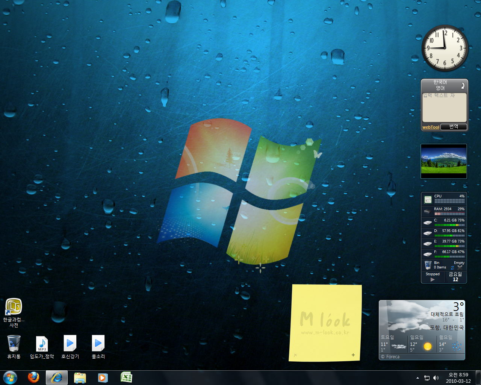The image size is (481, 385).
Task: Open the network icon in system tray
Action: [x=427, y=378]
